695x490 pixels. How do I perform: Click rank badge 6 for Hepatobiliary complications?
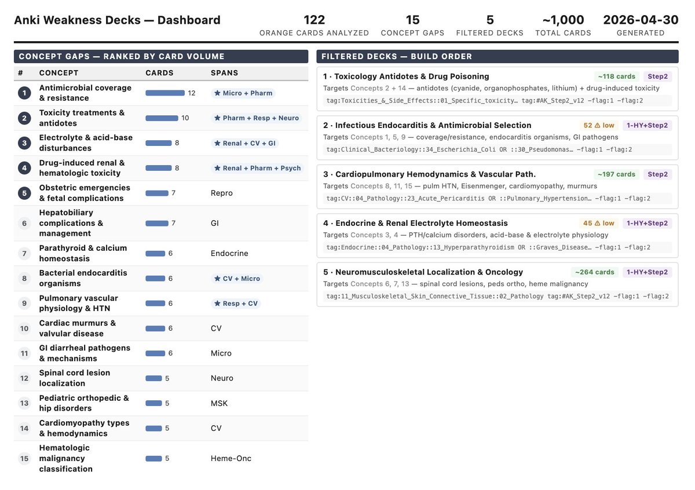coord(24,223)
